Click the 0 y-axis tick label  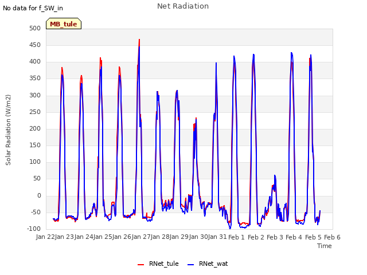click(39, 195)
